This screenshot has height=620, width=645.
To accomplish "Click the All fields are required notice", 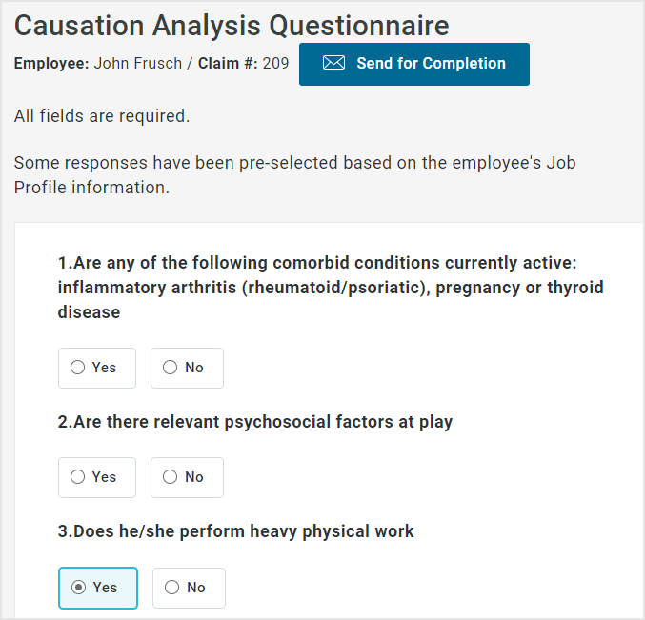I will click(x=102, y=116).
